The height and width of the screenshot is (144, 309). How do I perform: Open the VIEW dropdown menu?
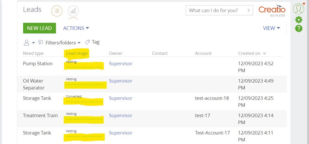271,28
